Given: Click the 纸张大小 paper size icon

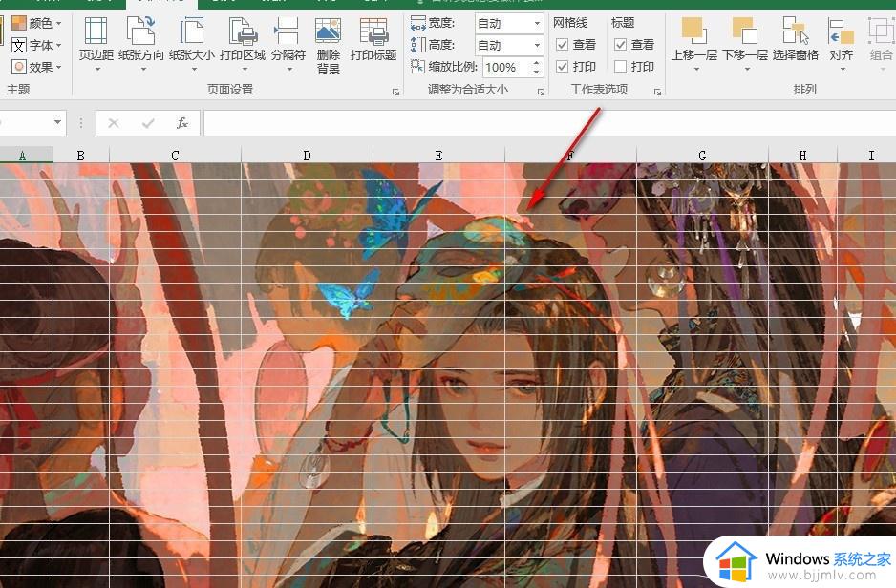Looking at the screenshot, I should [x=191, y=31].
